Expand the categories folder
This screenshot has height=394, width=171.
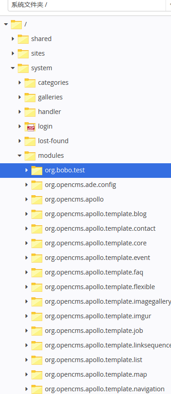tap(20, 83)
